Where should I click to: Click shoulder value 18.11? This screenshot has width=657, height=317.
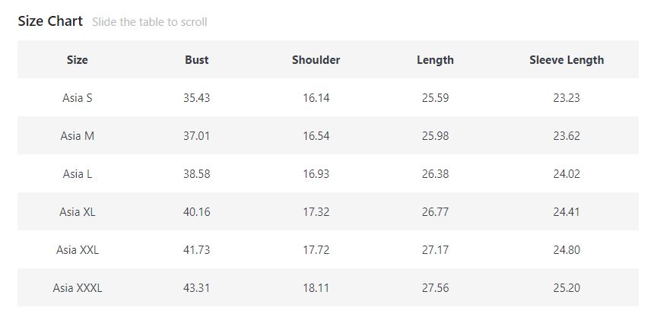click(316, 288)
